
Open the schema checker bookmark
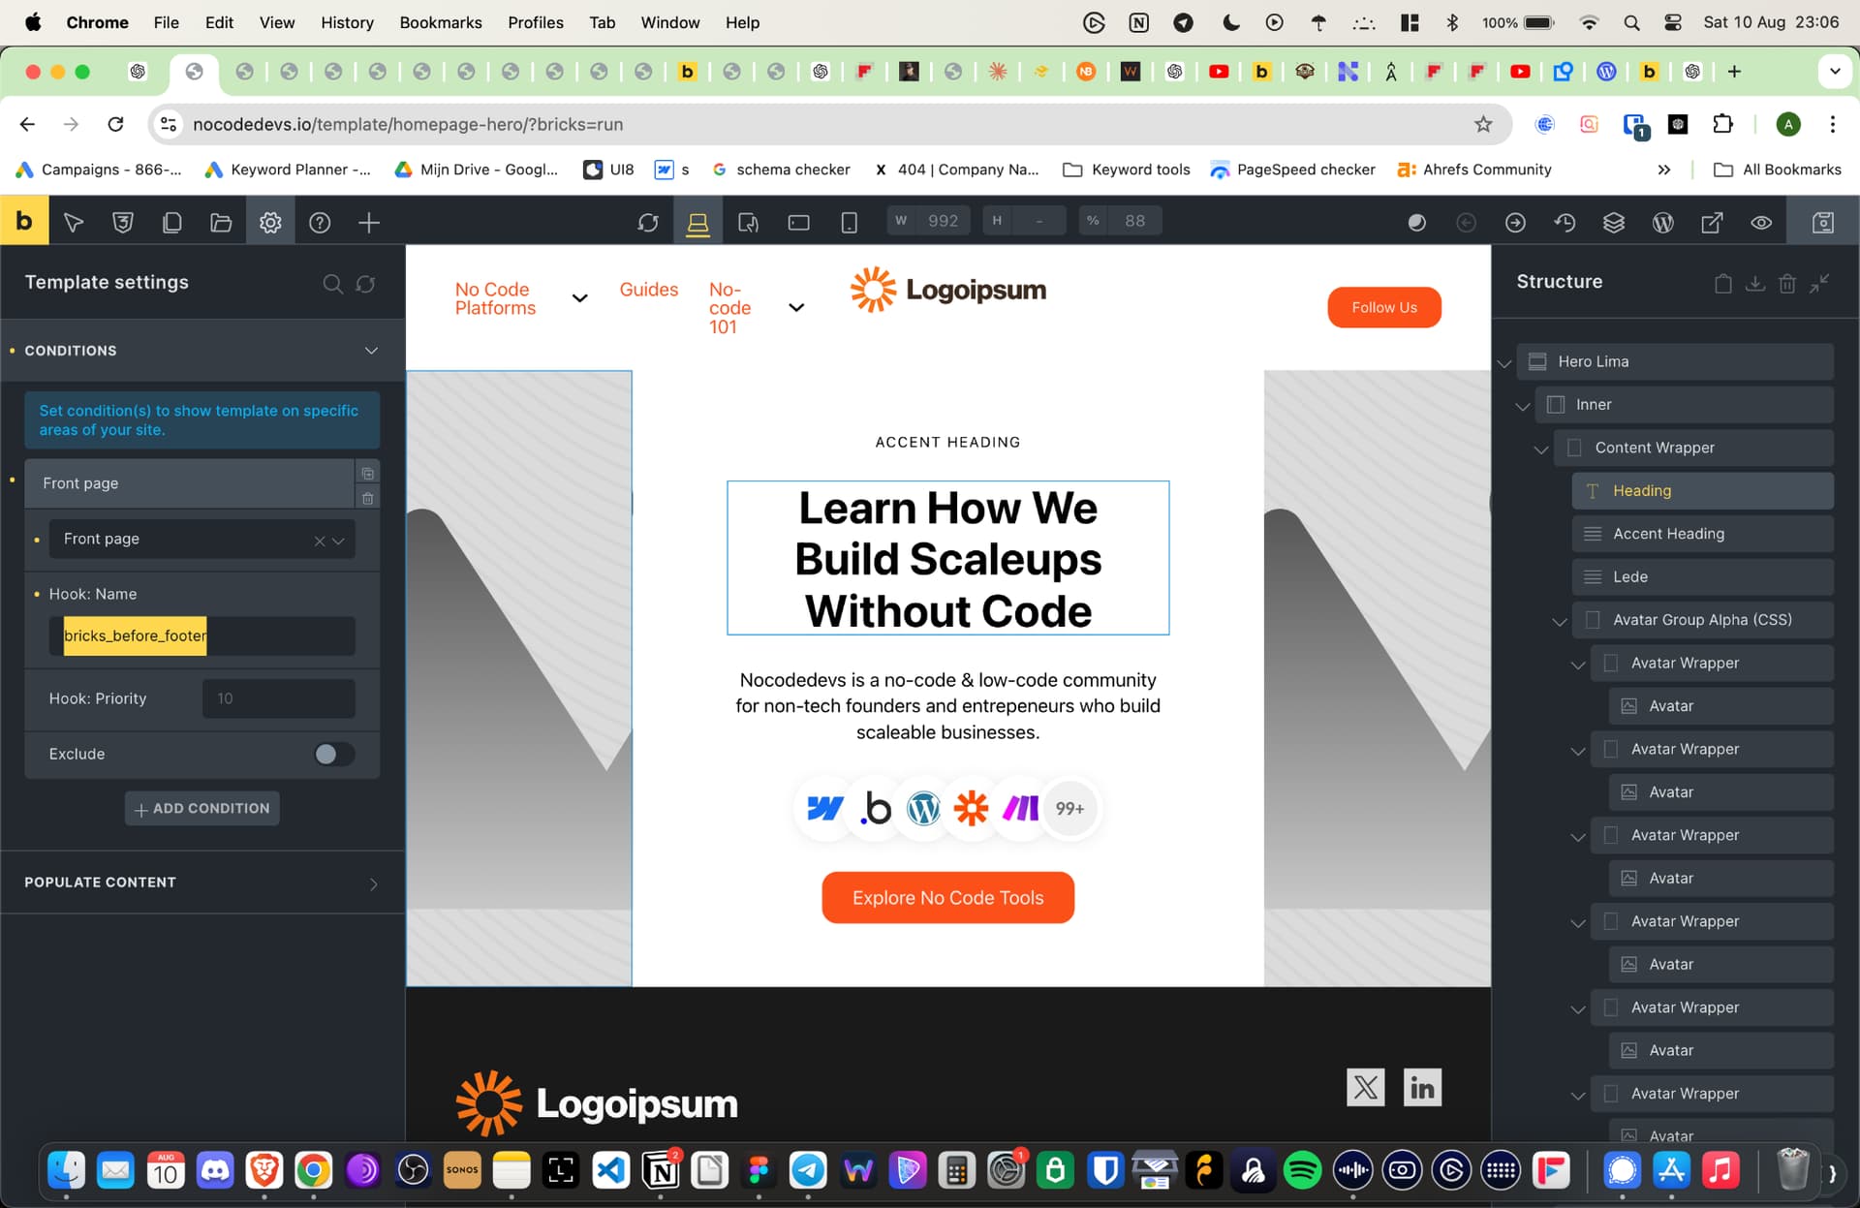pyautogui.click(x=782, y=170)
